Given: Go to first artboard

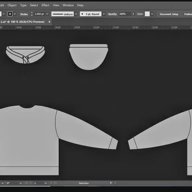Looking at the screenshot, I should (26, 183).
